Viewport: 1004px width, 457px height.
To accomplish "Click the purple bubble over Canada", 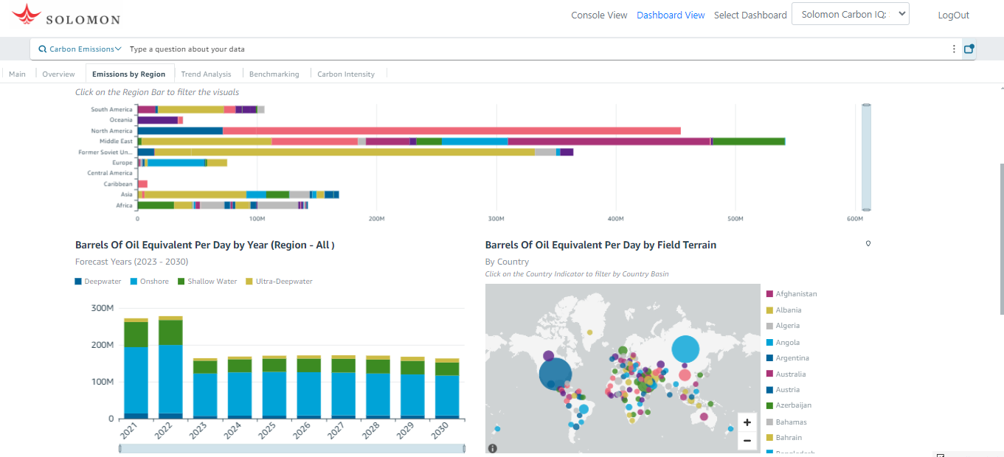I will point(549,356).
